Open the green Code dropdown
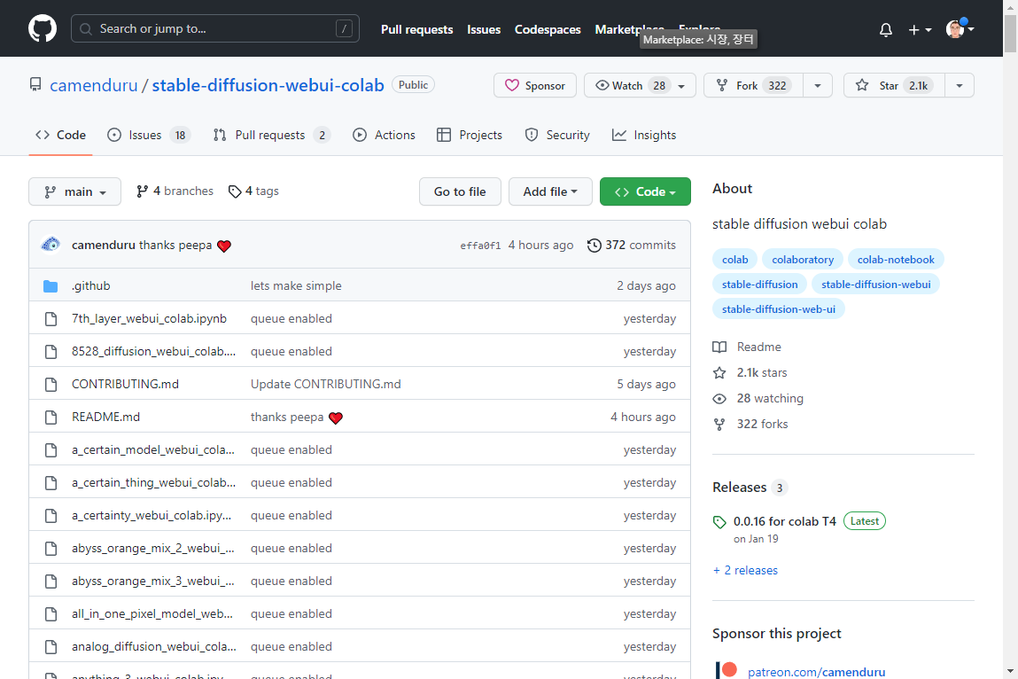The width and height of the screenshot is (1018, 679). pyautogui.click(x=645, y=191)
